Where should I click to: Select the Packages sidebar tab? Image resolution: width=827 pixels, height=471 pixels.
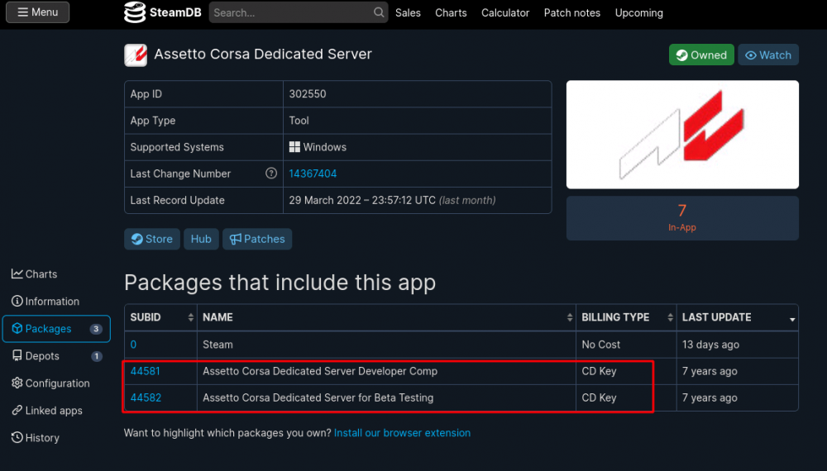(56, 329)
